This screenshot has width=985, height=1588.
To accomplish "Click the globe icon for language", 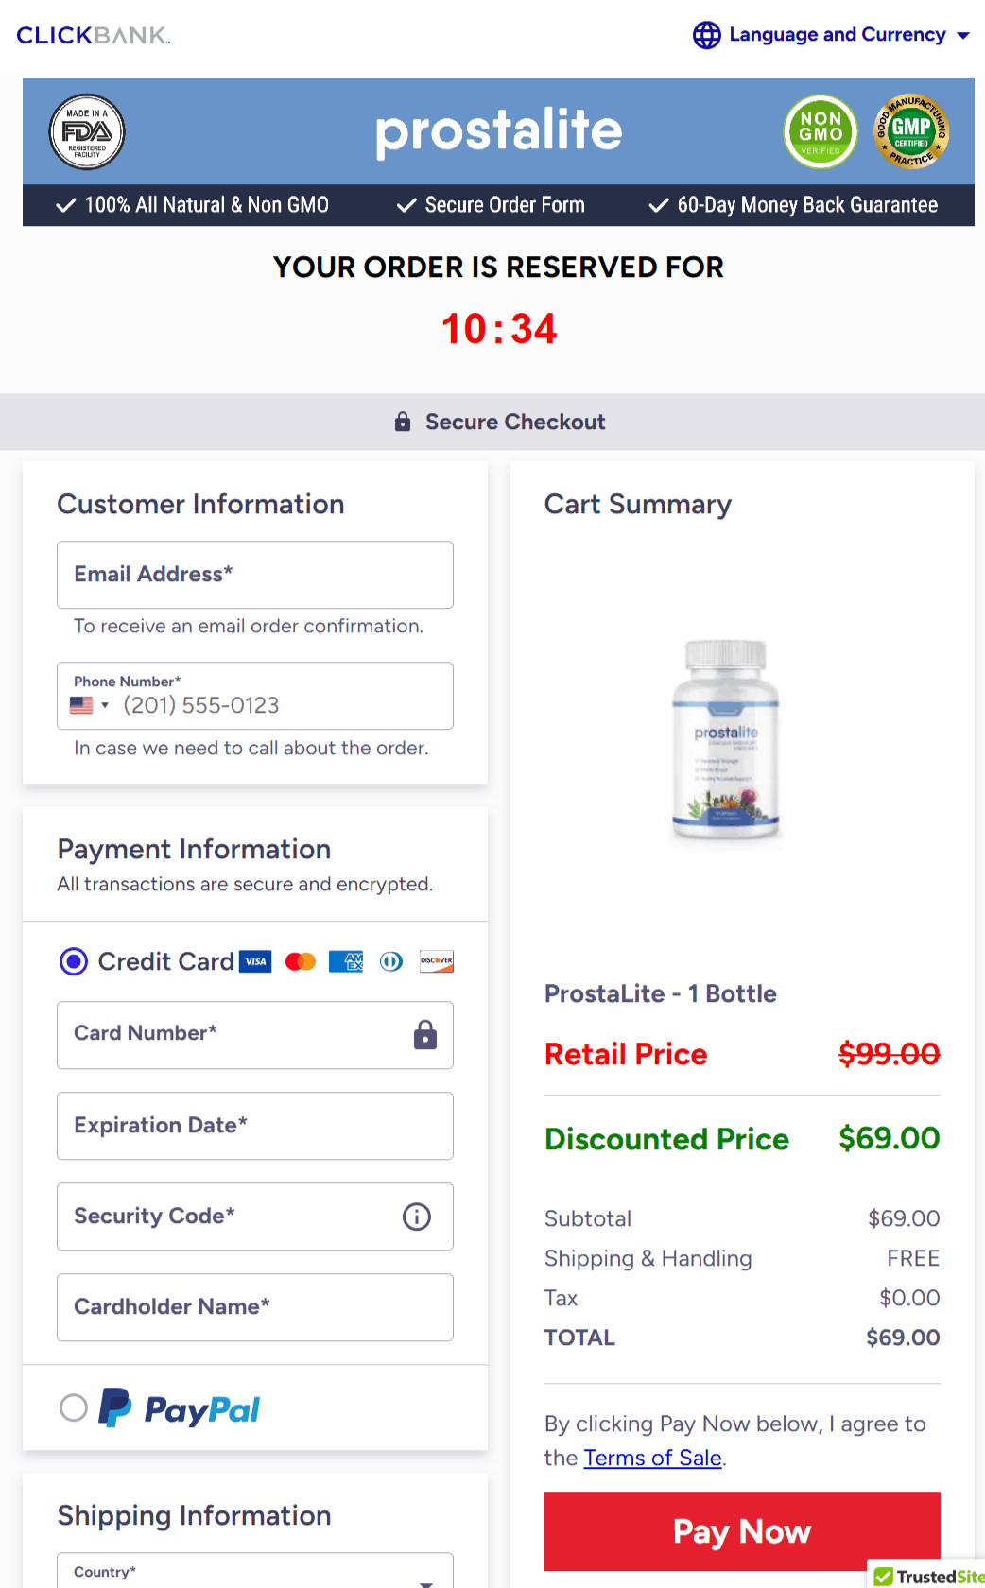I will tap(706, 35).
